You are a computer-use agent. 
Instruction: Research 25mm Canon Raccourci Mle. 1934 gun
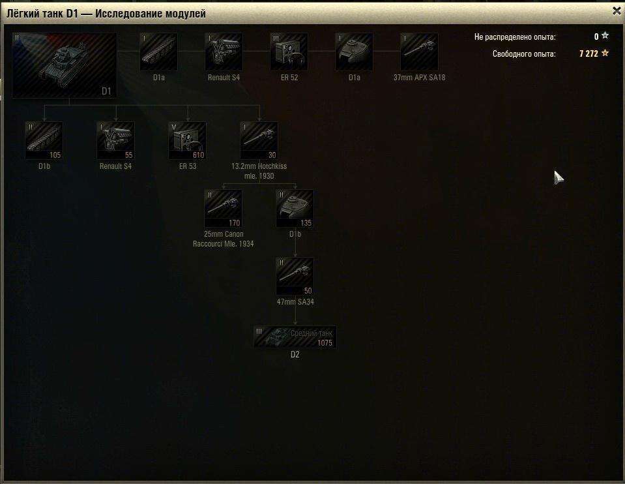223,209
